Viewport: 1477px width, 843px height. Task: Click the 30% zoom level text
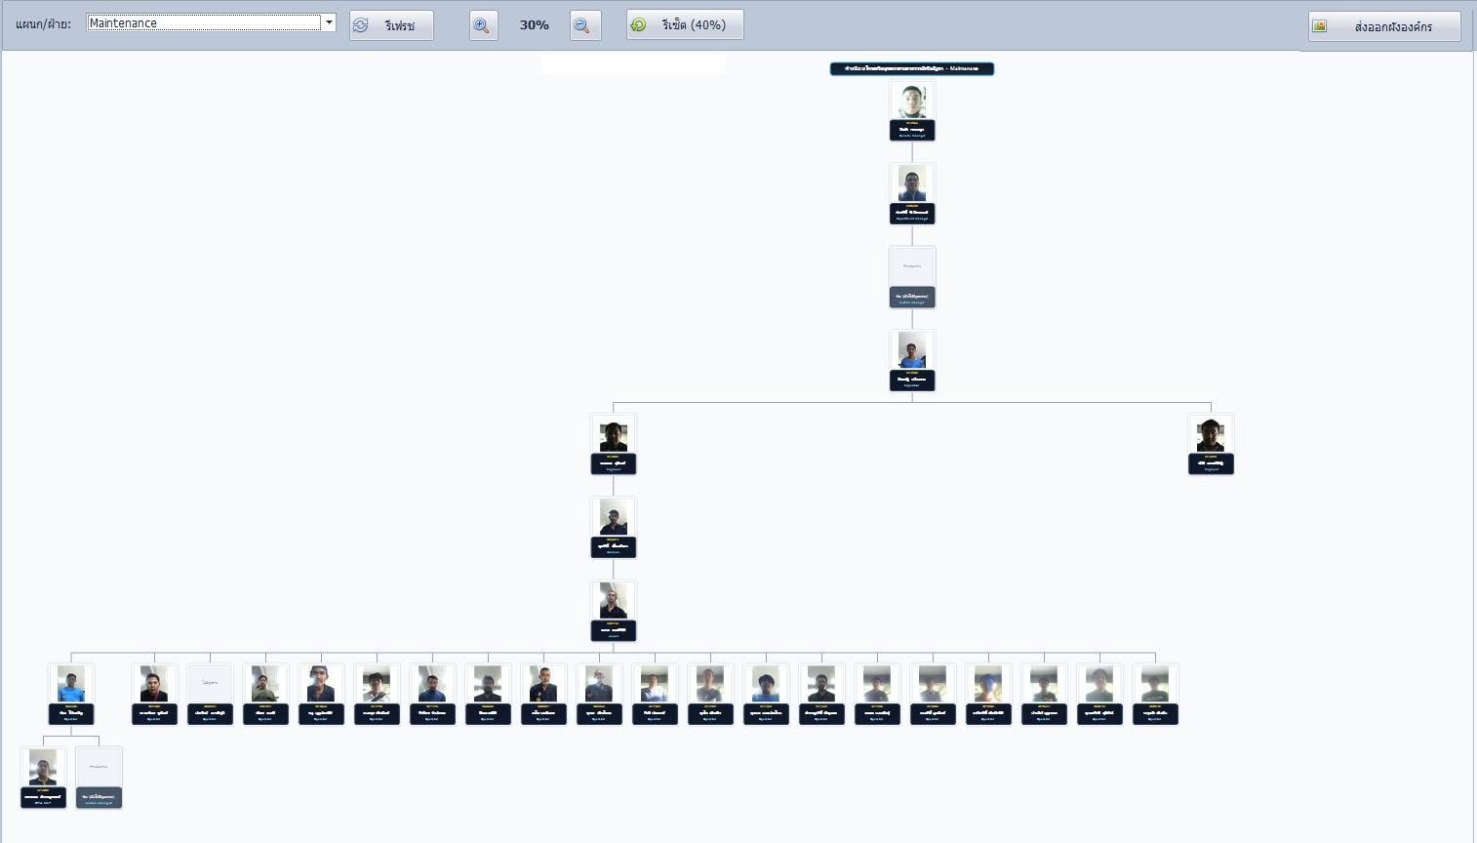534,25
